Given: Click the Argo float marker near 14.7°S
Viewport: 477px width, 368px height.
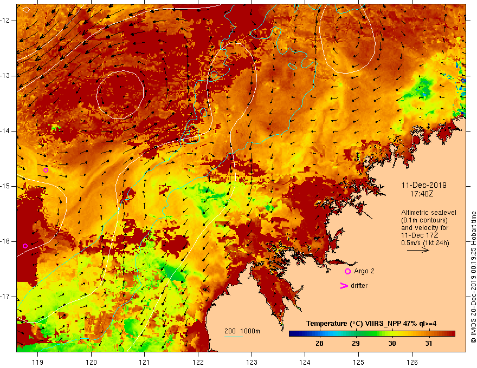Looking at the screenshot, I should point(46,170).
